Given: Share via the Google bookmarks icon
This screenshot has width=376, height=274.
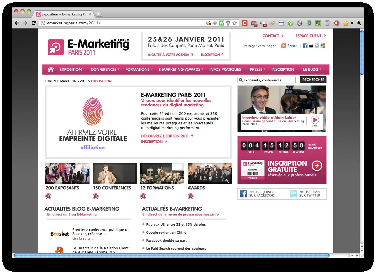Looking at the screenshot, I should (323, 46).
